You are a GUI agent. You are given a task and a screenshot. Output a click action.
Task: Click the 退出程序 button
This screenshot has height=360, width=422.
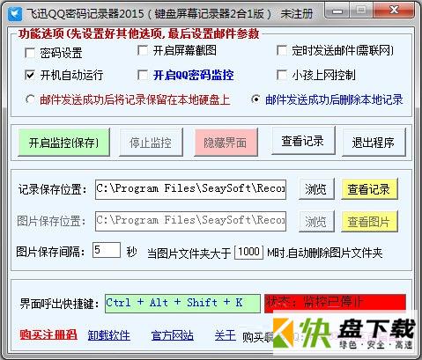point(374,143)
